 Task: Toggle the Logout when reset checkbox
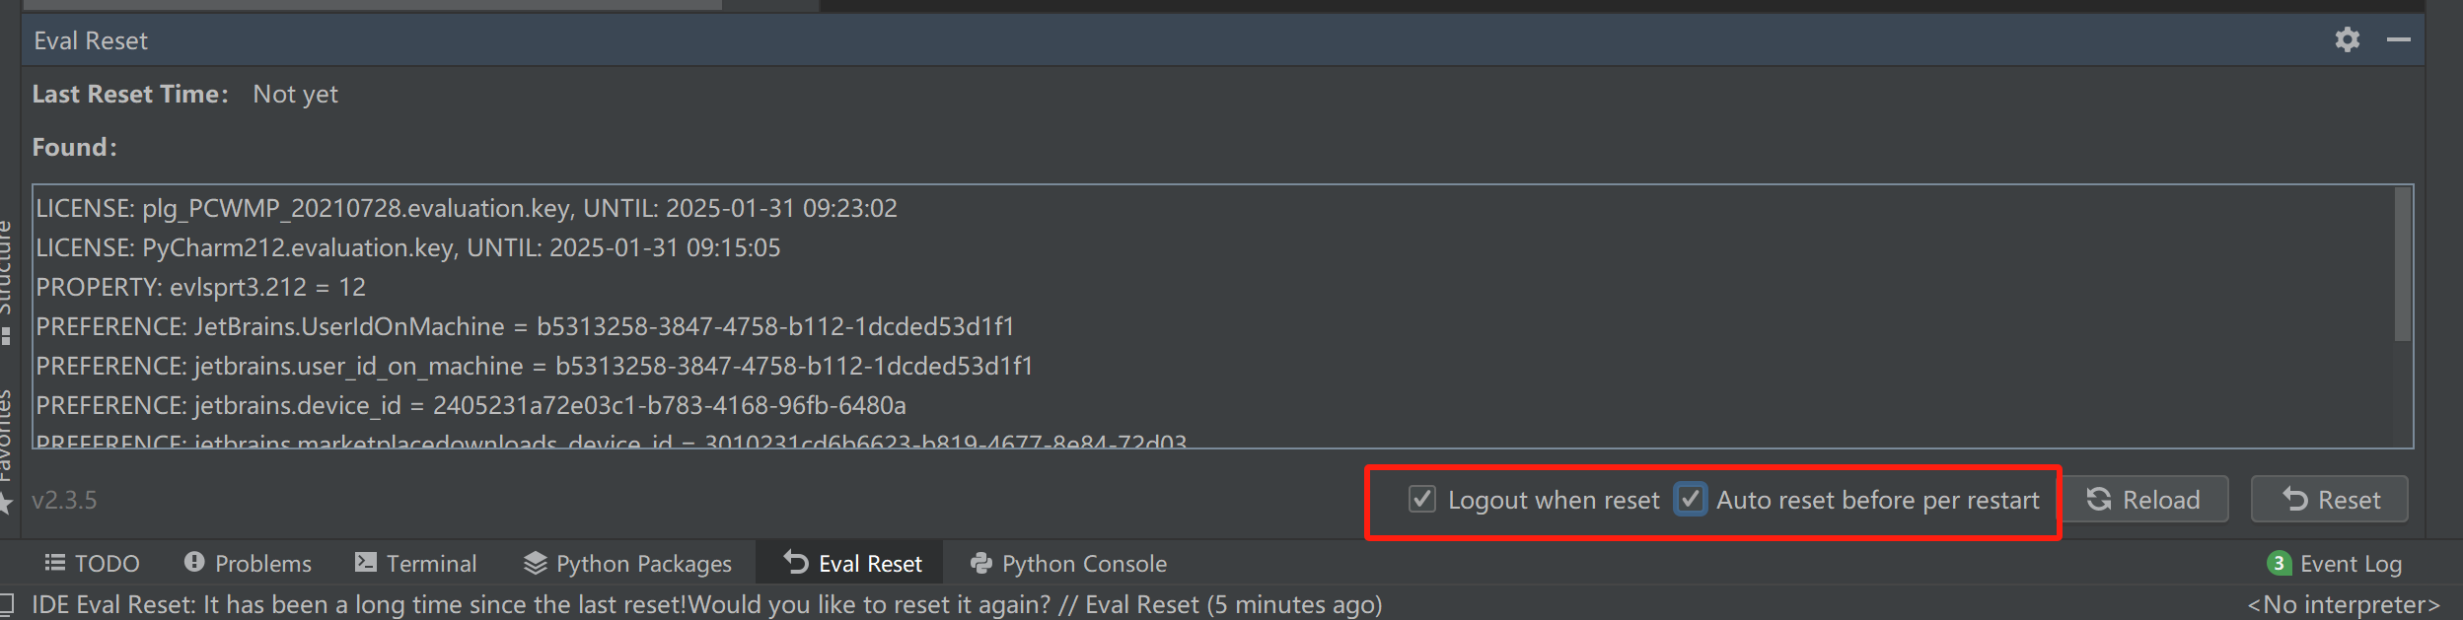click(1421, 500)
